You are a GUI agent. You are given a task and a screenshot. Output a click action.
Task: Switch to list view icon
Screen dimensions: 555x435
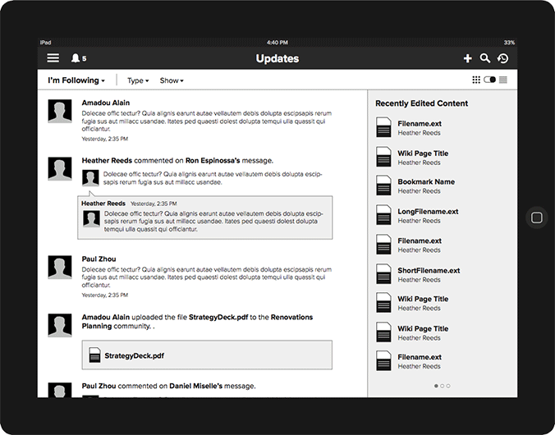click(503, 80)
